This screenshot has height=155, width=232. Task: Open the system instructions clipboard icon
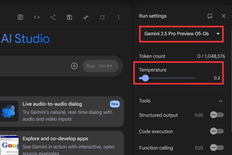pyautogui.click(x=20, y=17)
